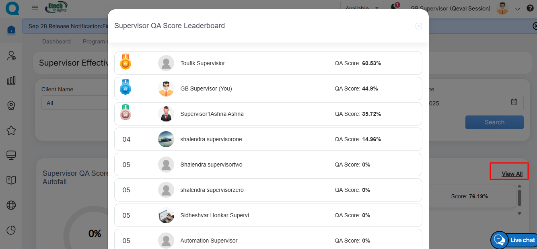537x249 pixels.
Task: Click the help question mark icon
Action: 530,8
